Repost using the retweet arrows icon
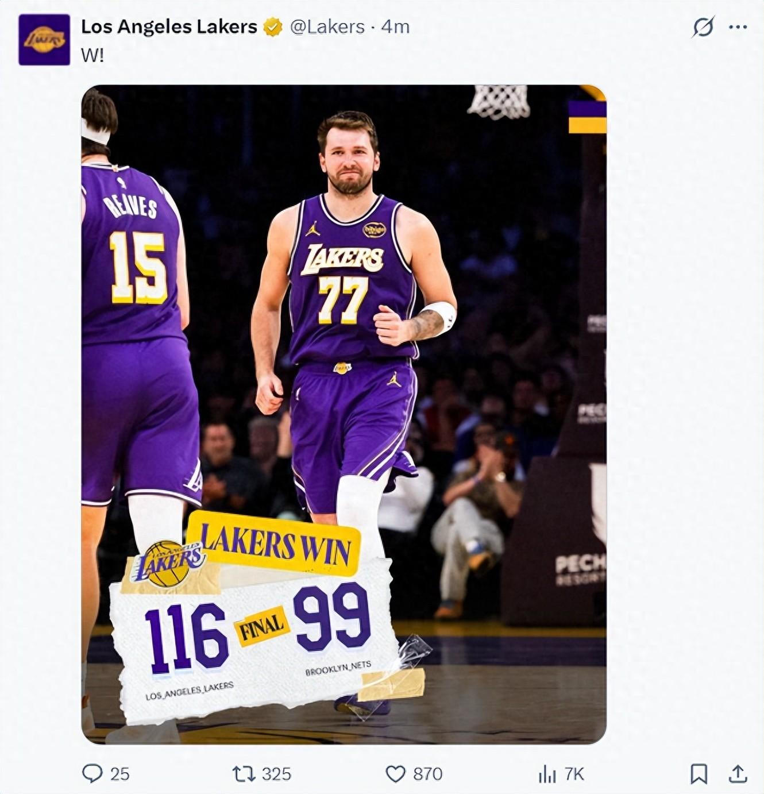The width and height of the screenshot is (764, 794). pos(244,773)
